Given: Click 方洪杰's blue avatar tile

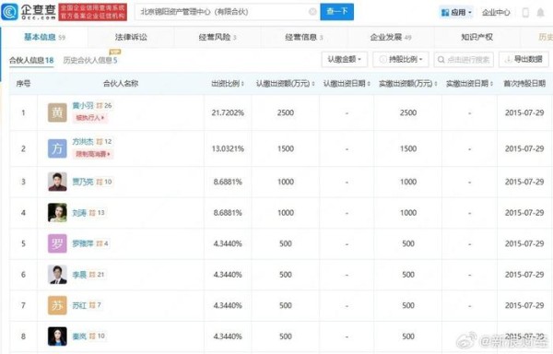Looking at the screenshot, I should coord(57,148).
